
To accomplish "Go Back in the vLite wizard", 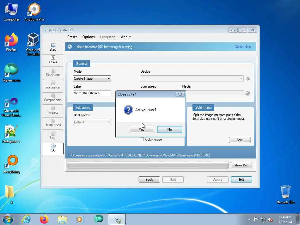I will pos(149,180).
